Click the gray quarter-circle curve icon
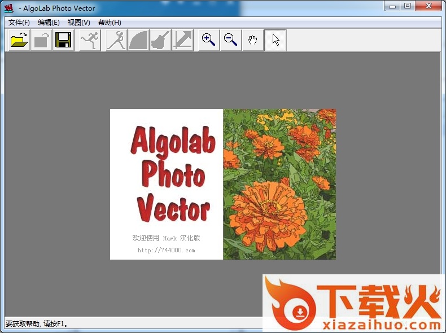This screenshot has height=333, width=446. click(138, 40)
